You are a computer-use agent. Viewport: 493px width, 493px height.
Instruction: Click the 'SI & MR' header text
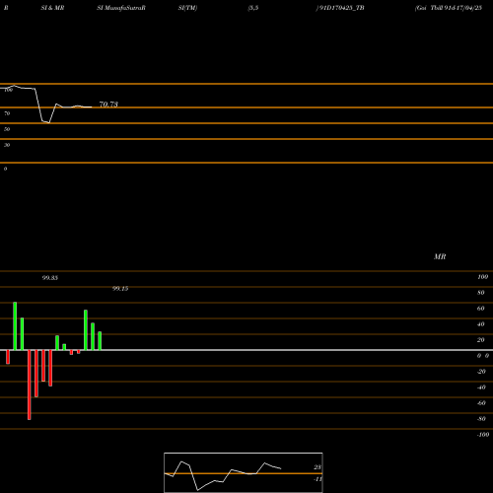pyautogui.click(x=52, y=8)
